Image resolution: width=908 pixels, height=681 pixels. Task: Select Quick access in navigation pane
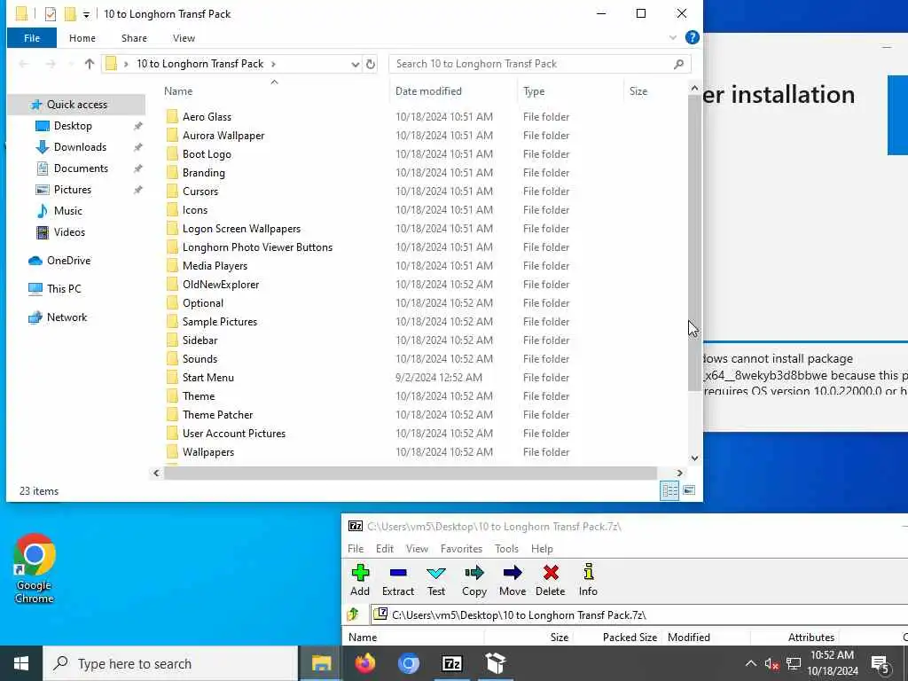[x=76, y=105]
